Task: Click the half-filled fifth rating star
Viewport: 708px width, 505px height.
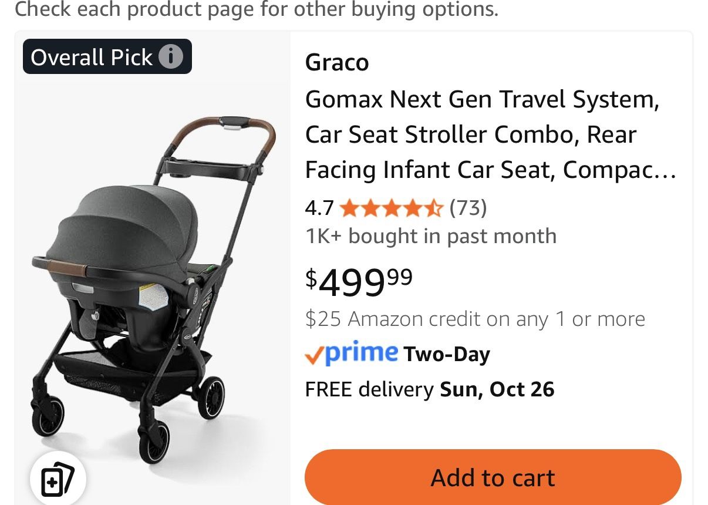Action: (433, 208)
